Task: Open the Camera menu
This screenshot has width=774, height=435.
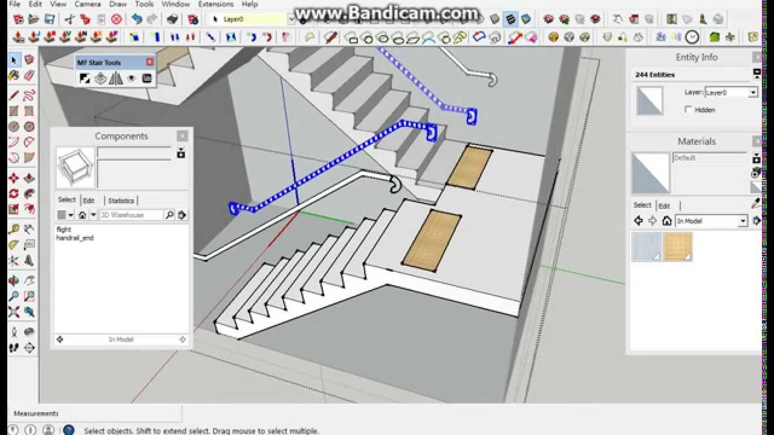Action: tap(87, 4)
